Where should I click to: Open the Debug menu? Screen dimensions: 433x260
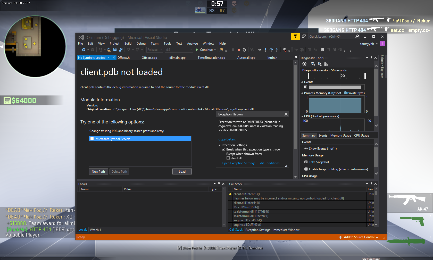click(141, 44)
